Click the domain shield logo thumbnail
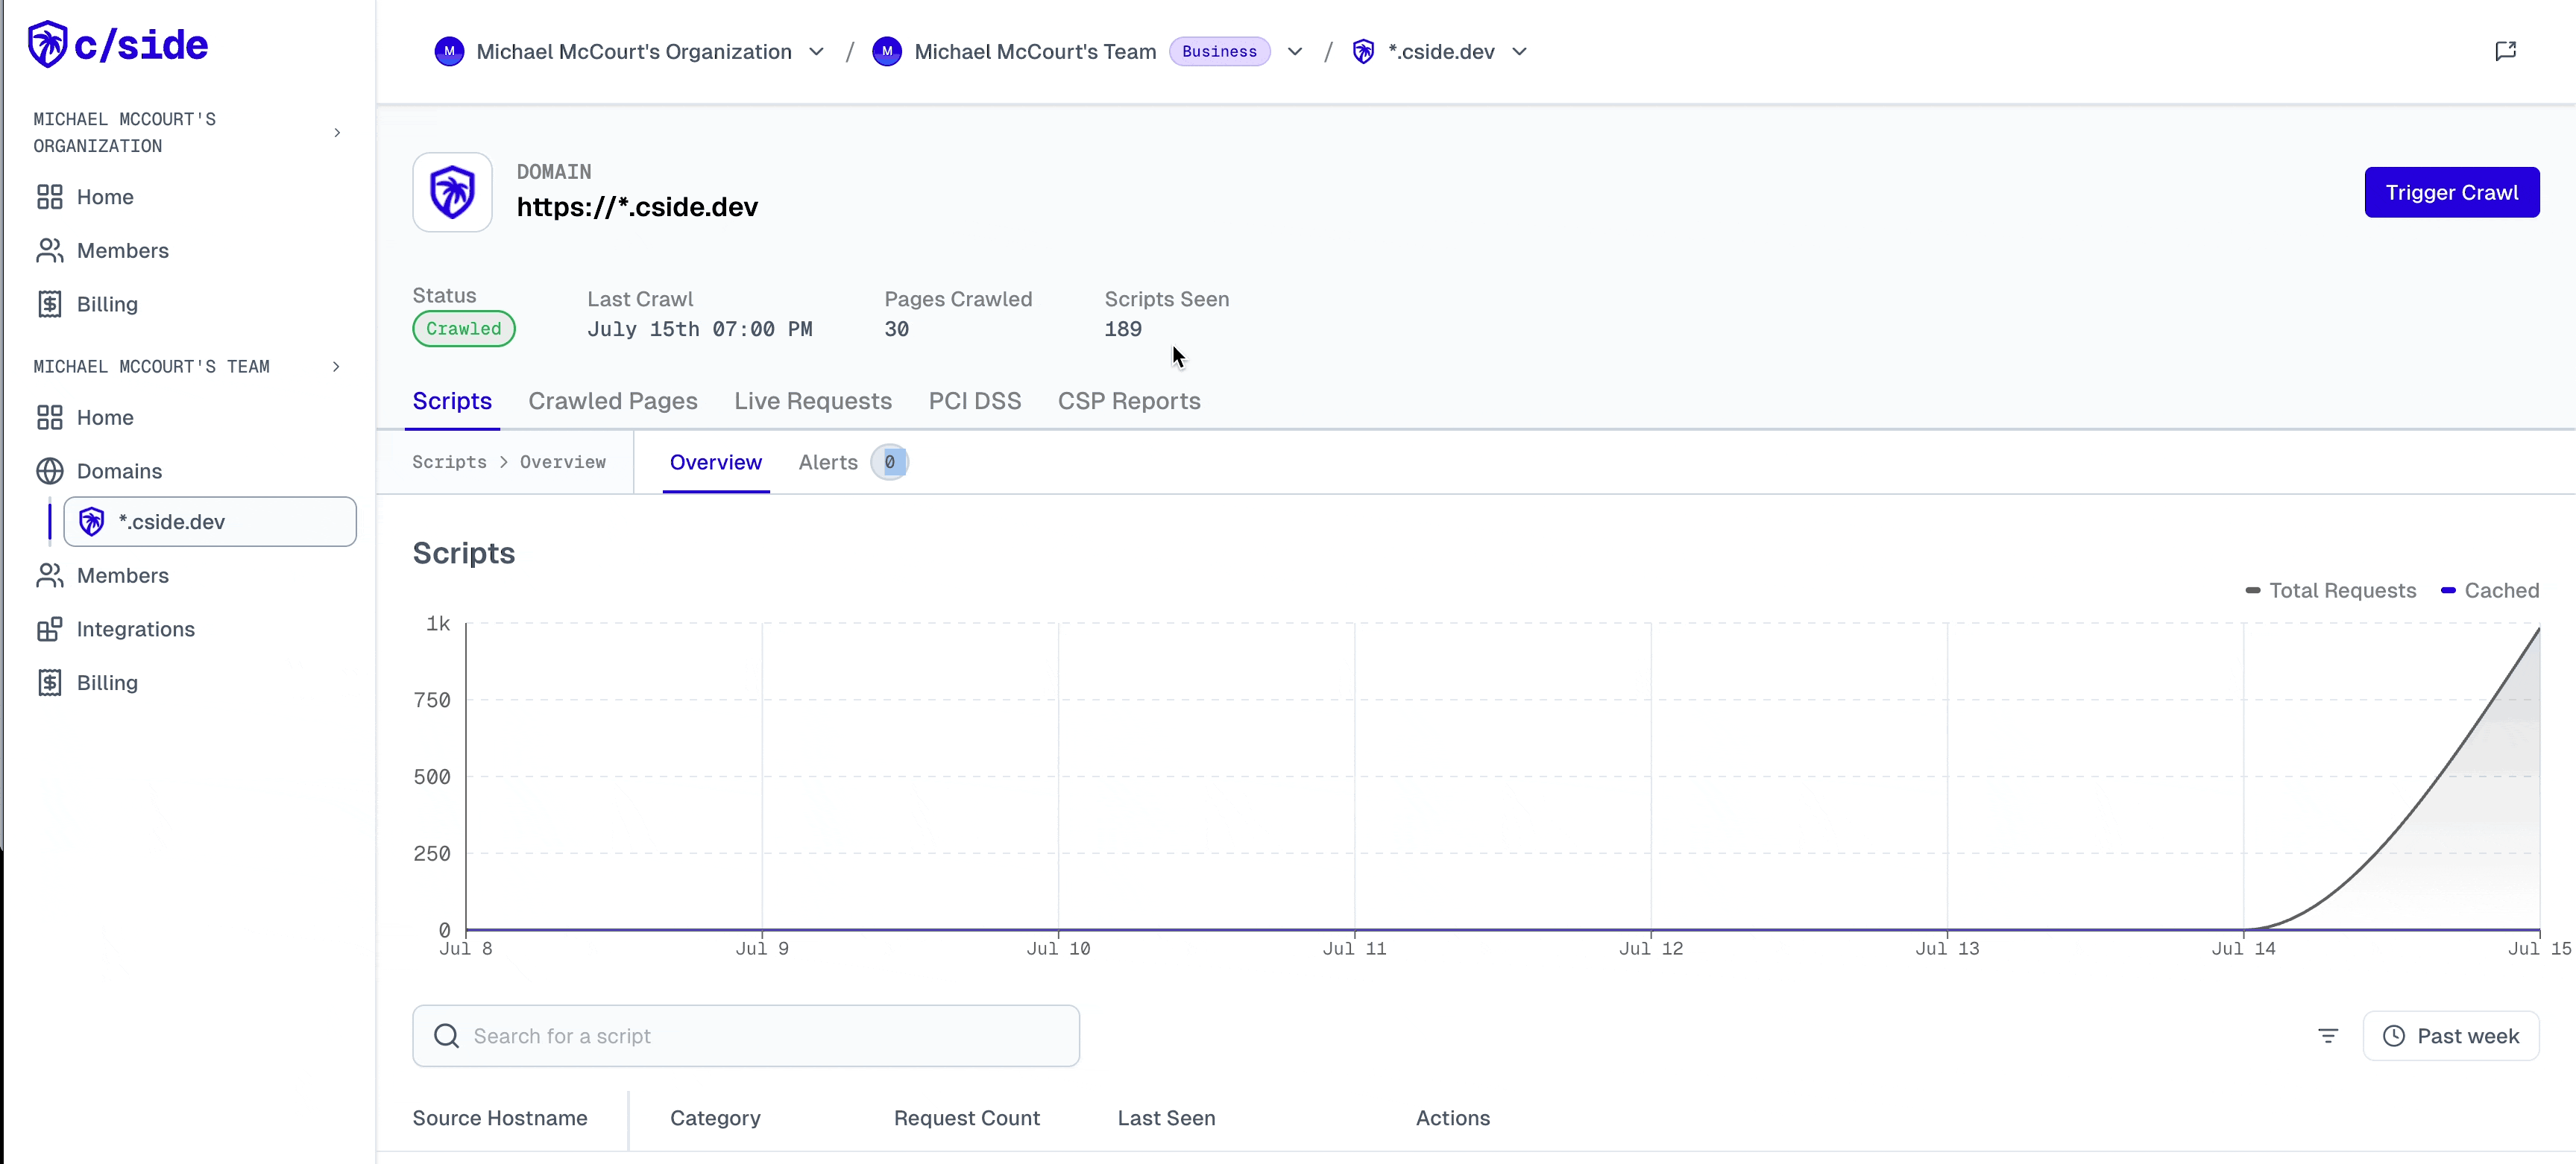This screenshot has height=1164, width=2576. (452, 192)
